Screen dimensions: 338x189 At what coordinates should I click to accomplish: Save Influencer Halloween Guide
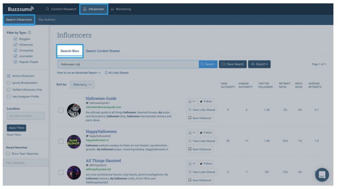(200, 118)
